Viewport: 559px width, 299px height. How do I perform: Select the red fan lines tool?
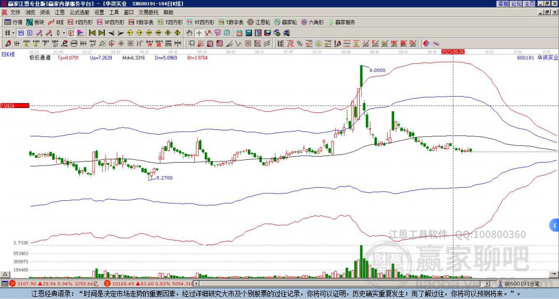[201, 44]
